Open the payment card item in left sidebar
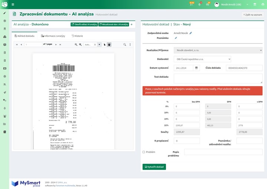Viewport: 267px width, 189px height. [4, 68]
